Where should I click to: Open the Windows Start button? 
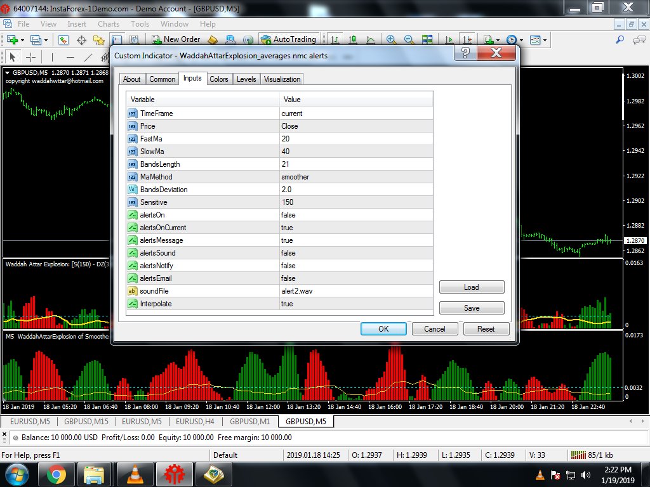click(x=17, y=474)
